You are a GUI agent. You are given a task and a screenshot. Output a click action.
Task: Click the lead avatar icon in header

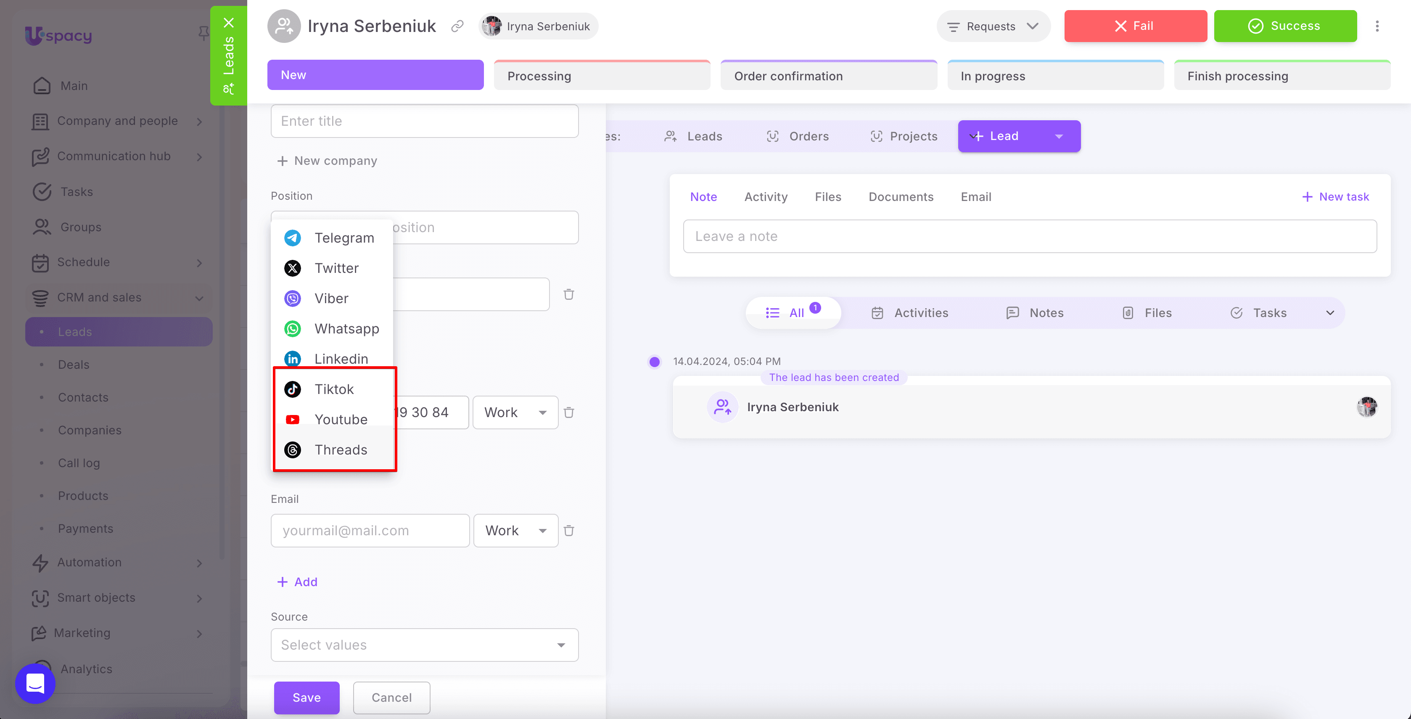(x=284, y=26)
